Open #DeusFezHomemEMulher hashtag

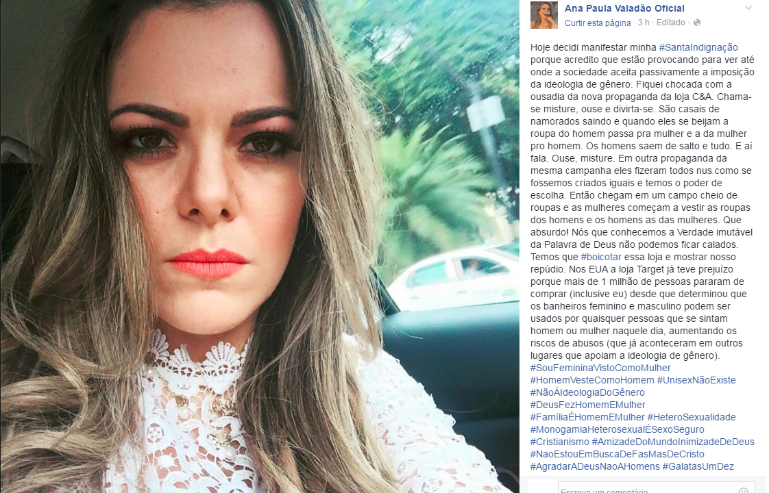[x=587, y=405]
